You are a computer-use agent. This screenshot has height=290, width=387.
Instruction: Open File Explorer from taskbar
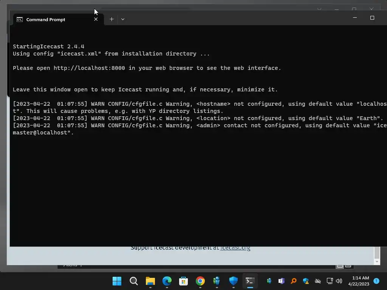150,281
